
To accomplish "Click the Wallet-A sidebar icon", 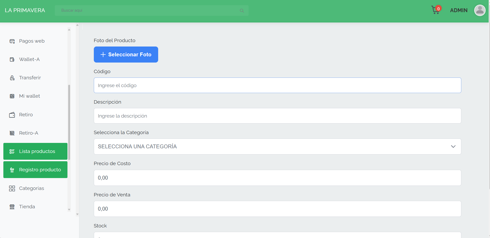I will click(x=12, y=60).
